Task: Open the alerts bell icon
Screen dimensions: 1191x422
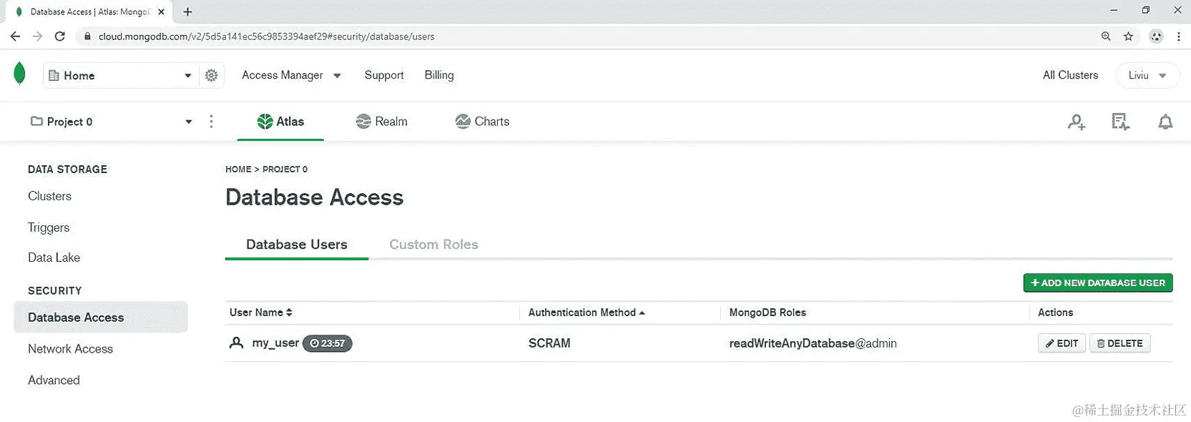Action: 1165,122
